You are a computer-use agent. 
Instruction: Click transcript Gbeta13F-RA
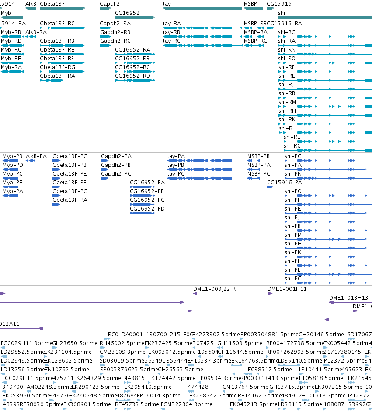52,80
